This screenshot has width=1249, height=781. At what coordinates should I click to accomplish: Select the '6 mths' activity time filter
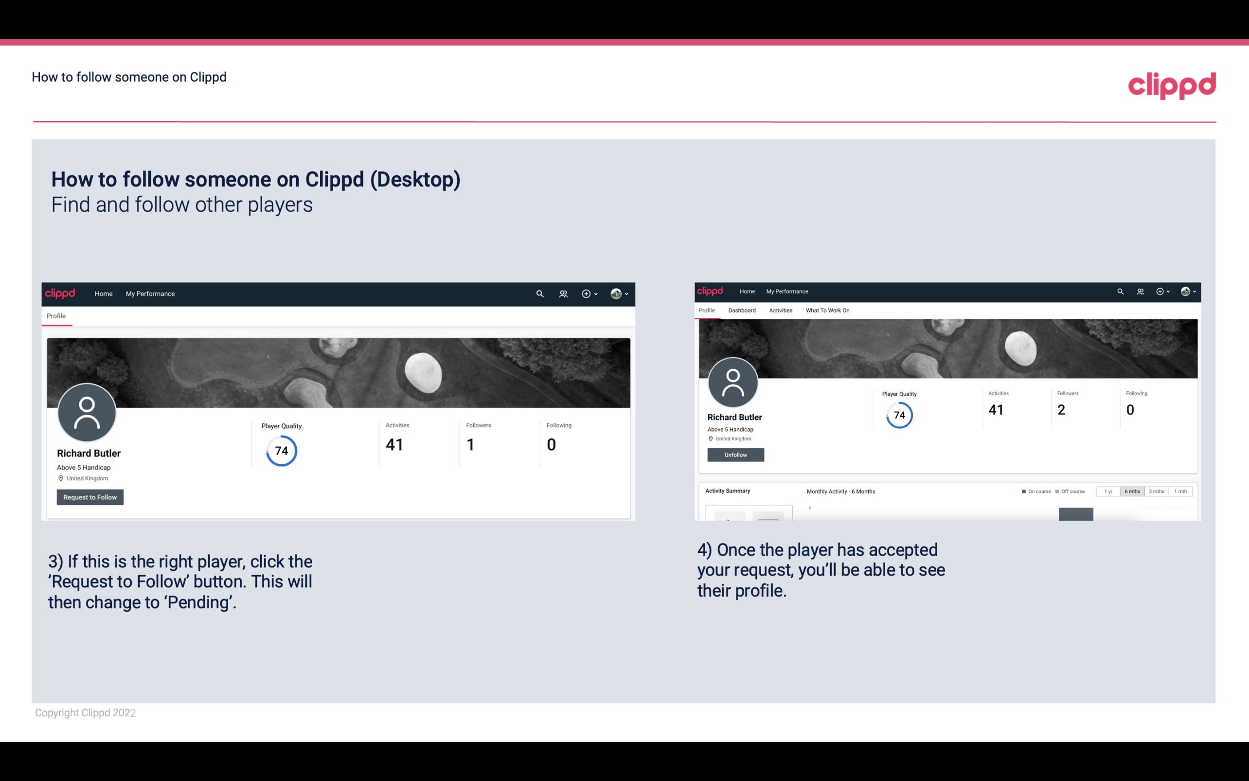coord(1132,491)
